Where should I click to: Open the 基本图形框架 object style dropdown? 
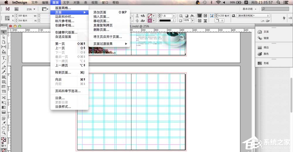click(x=253, y=16)
